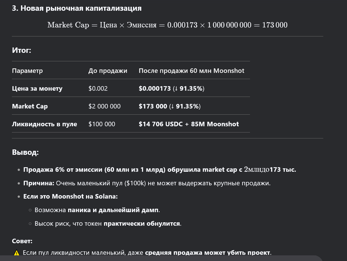This screenshot has height=261, width=347.
Task: Click the "После продажи 60 млн Moonshot" header
Action: point(191,71)
